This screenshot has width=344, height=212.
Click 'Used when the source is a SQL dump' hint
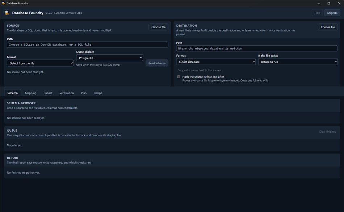98,65
